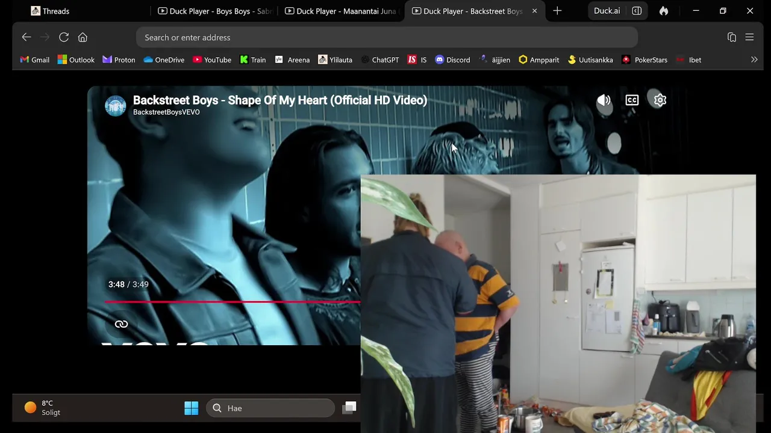This screenshot has height=433, width=771.
Task: Seek on the red video progress bar
Action: pyautogui.click(x=233, y=302)
